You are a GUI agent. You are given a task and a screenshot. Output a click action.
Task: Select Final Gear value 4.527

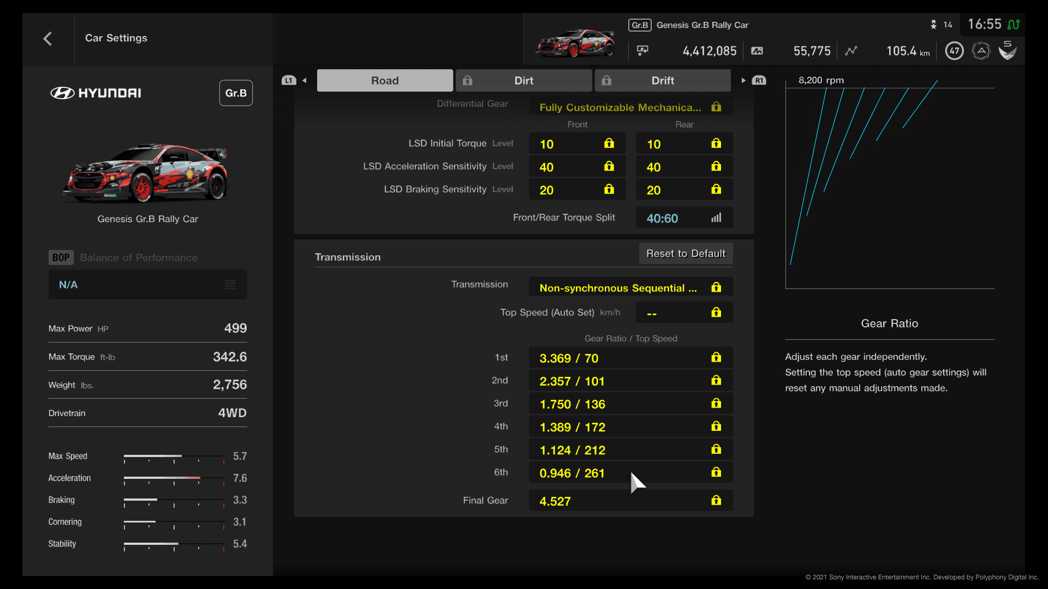tap(630, 501)
